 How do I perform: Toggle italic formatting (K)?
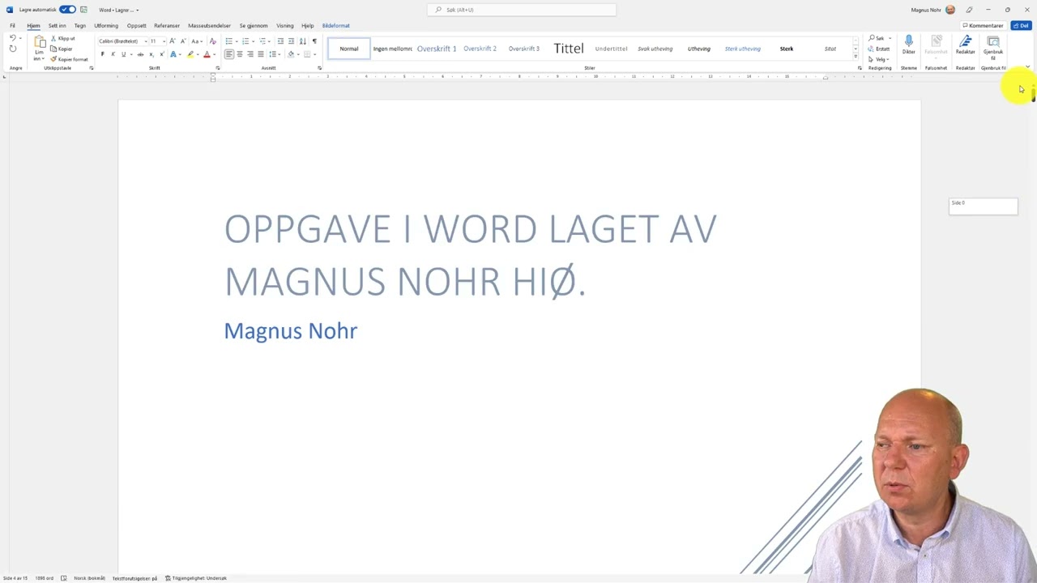tap(113, 54)
